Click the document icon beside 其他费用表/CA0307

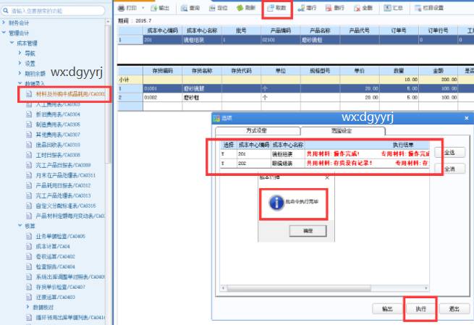[x=29, y=135]
